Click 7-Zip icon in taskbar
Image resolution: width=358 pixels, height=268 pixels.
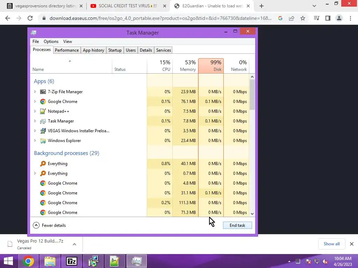point(71,261)
